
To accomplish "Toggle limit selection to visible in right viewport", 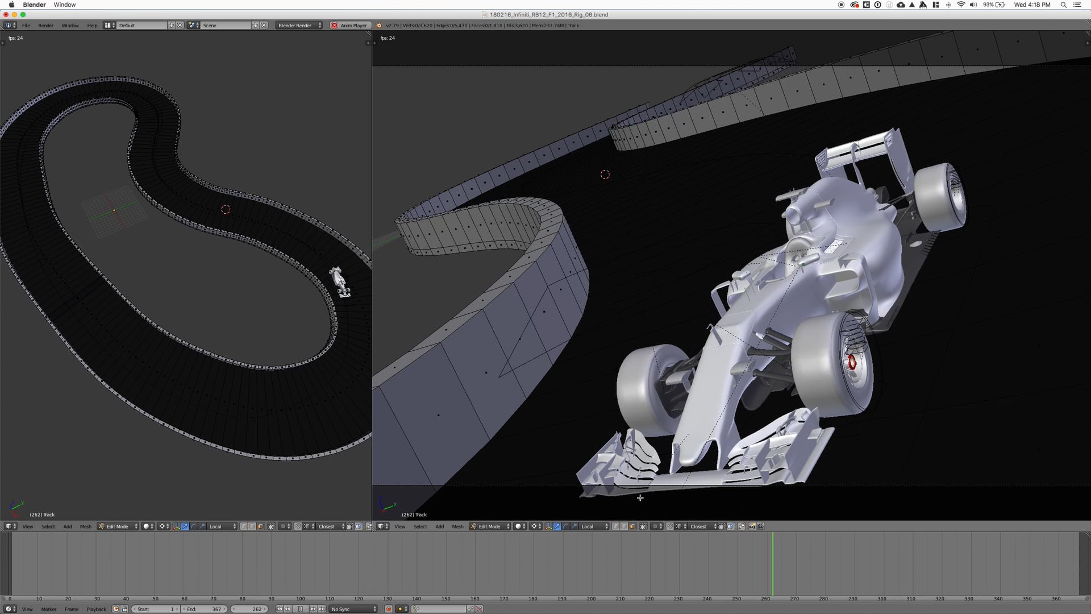I will (x=643, y=526).
